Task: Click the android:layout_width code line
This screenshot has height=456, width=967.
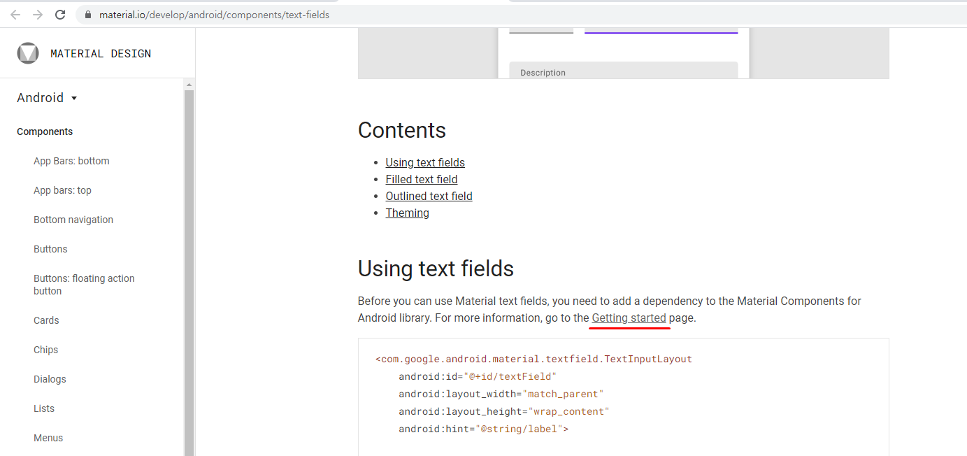Action: (x=501, y=394)
